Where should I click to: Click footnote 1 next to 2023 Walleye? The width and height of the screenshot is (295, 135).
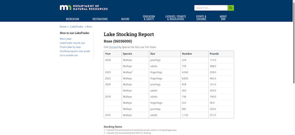click(x=132, y=71)
